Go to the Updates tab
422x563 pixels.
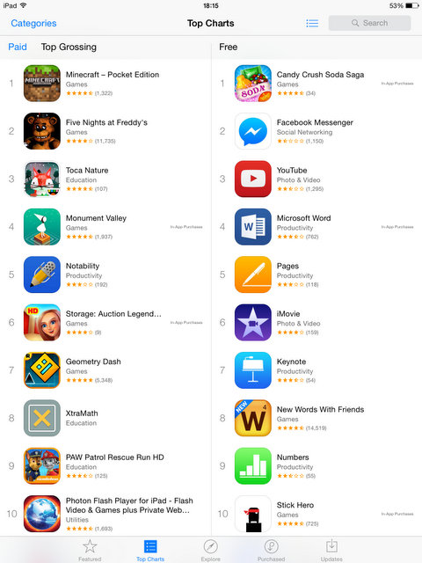331,550
